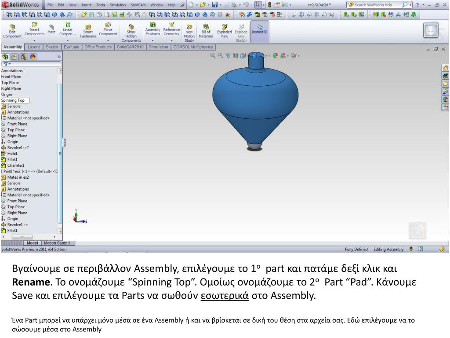Switch to the Evaluate tab
450x338 pixels.
(72, 47)
